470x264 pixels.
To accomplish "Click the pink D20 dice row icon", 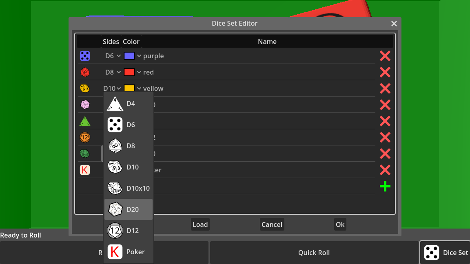I will click(x=85, y=104).
